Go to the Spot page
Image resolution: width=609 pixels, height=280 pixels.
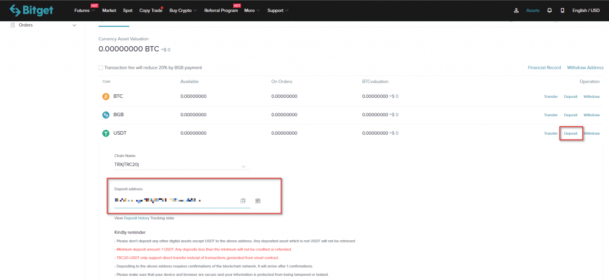pos(127,11)
